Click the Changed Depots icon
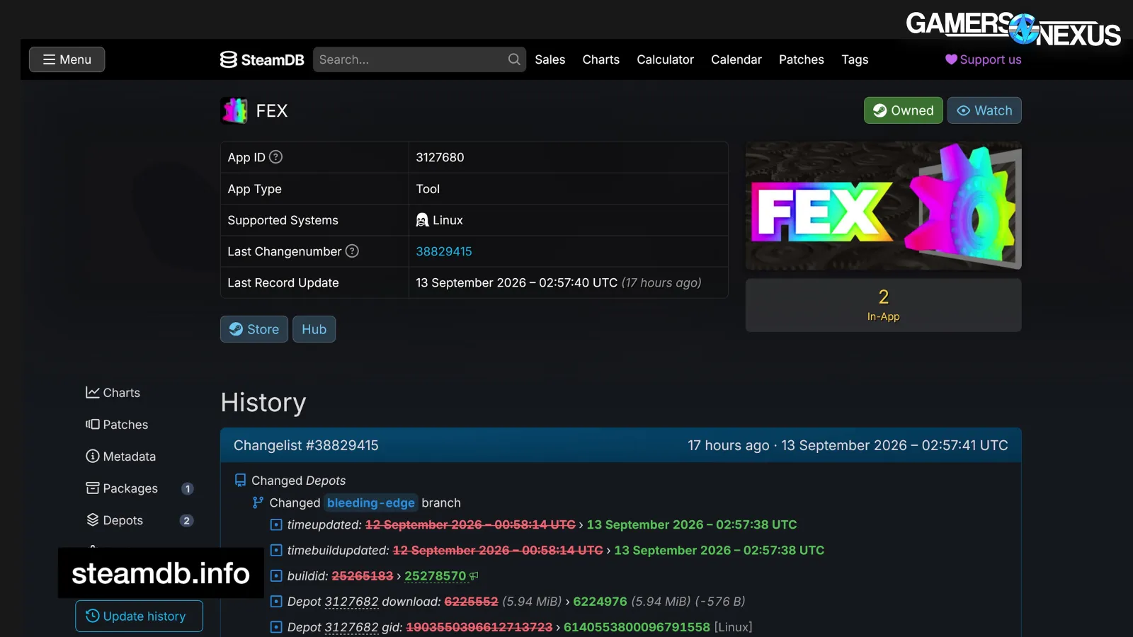Image resolution: width=1133 pixels, height=637 pixels. pos(241,481)
